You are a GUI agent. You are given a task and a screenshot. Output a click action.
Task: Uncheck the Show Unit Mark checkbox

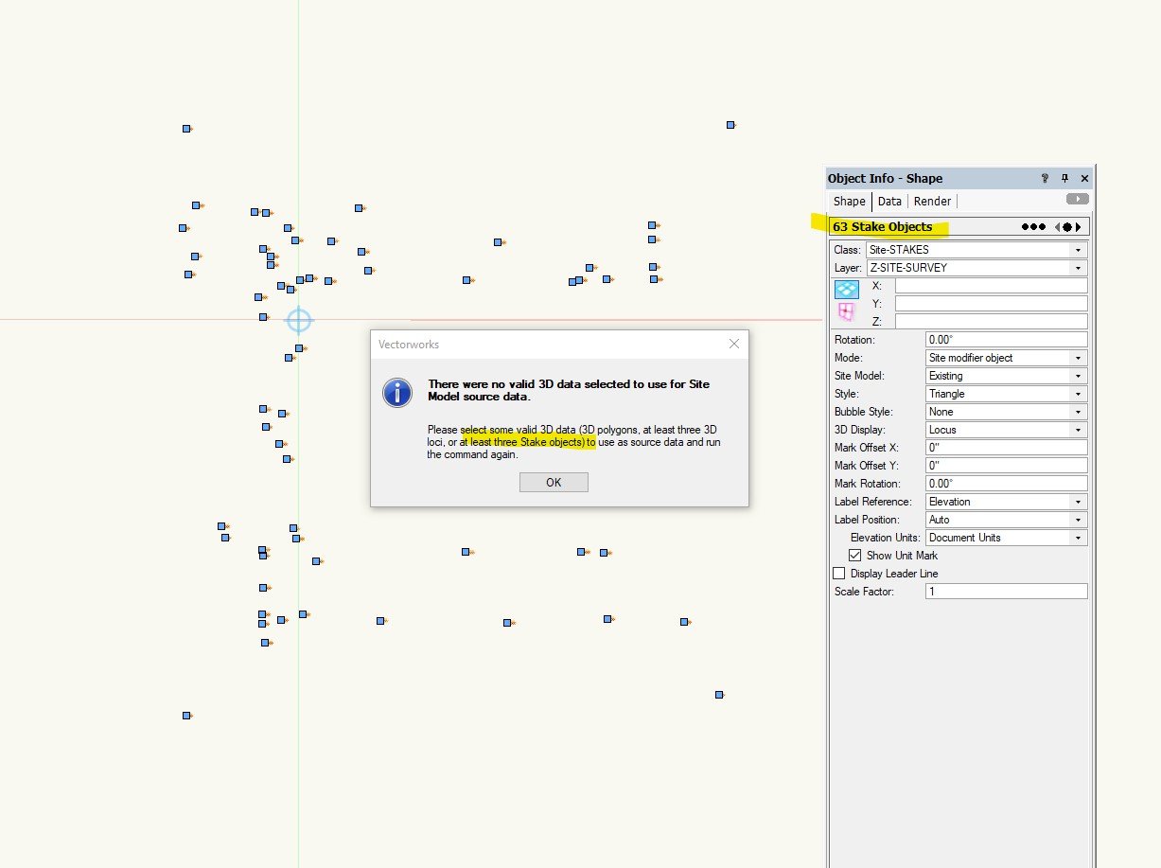click(854, 556)
